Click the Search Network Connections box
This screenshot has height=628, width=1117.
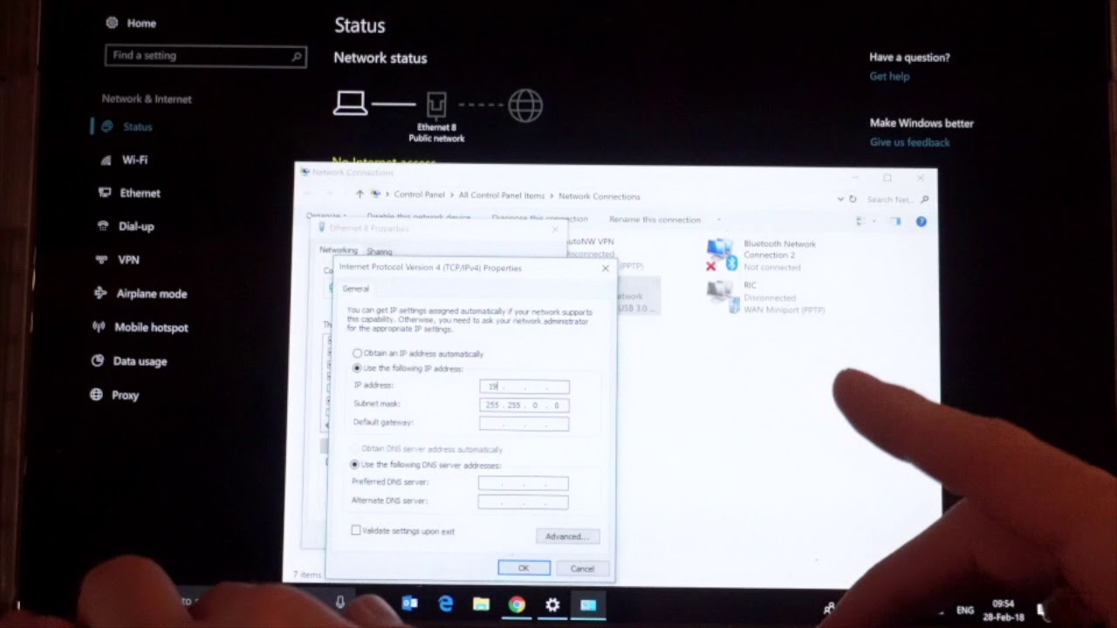896,199
